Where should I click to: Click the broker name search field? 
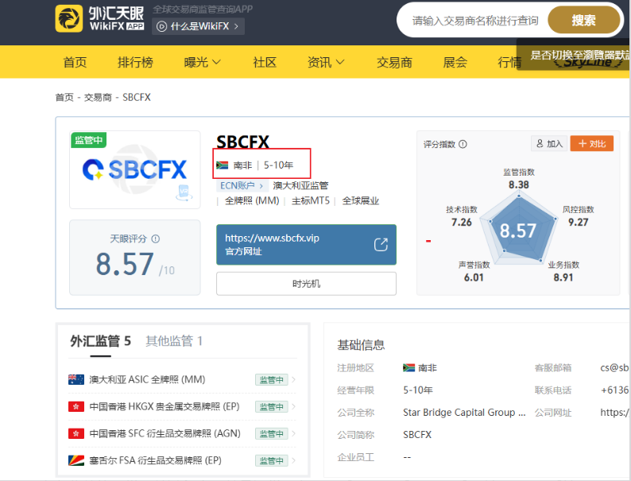click(x=475, y=21)
